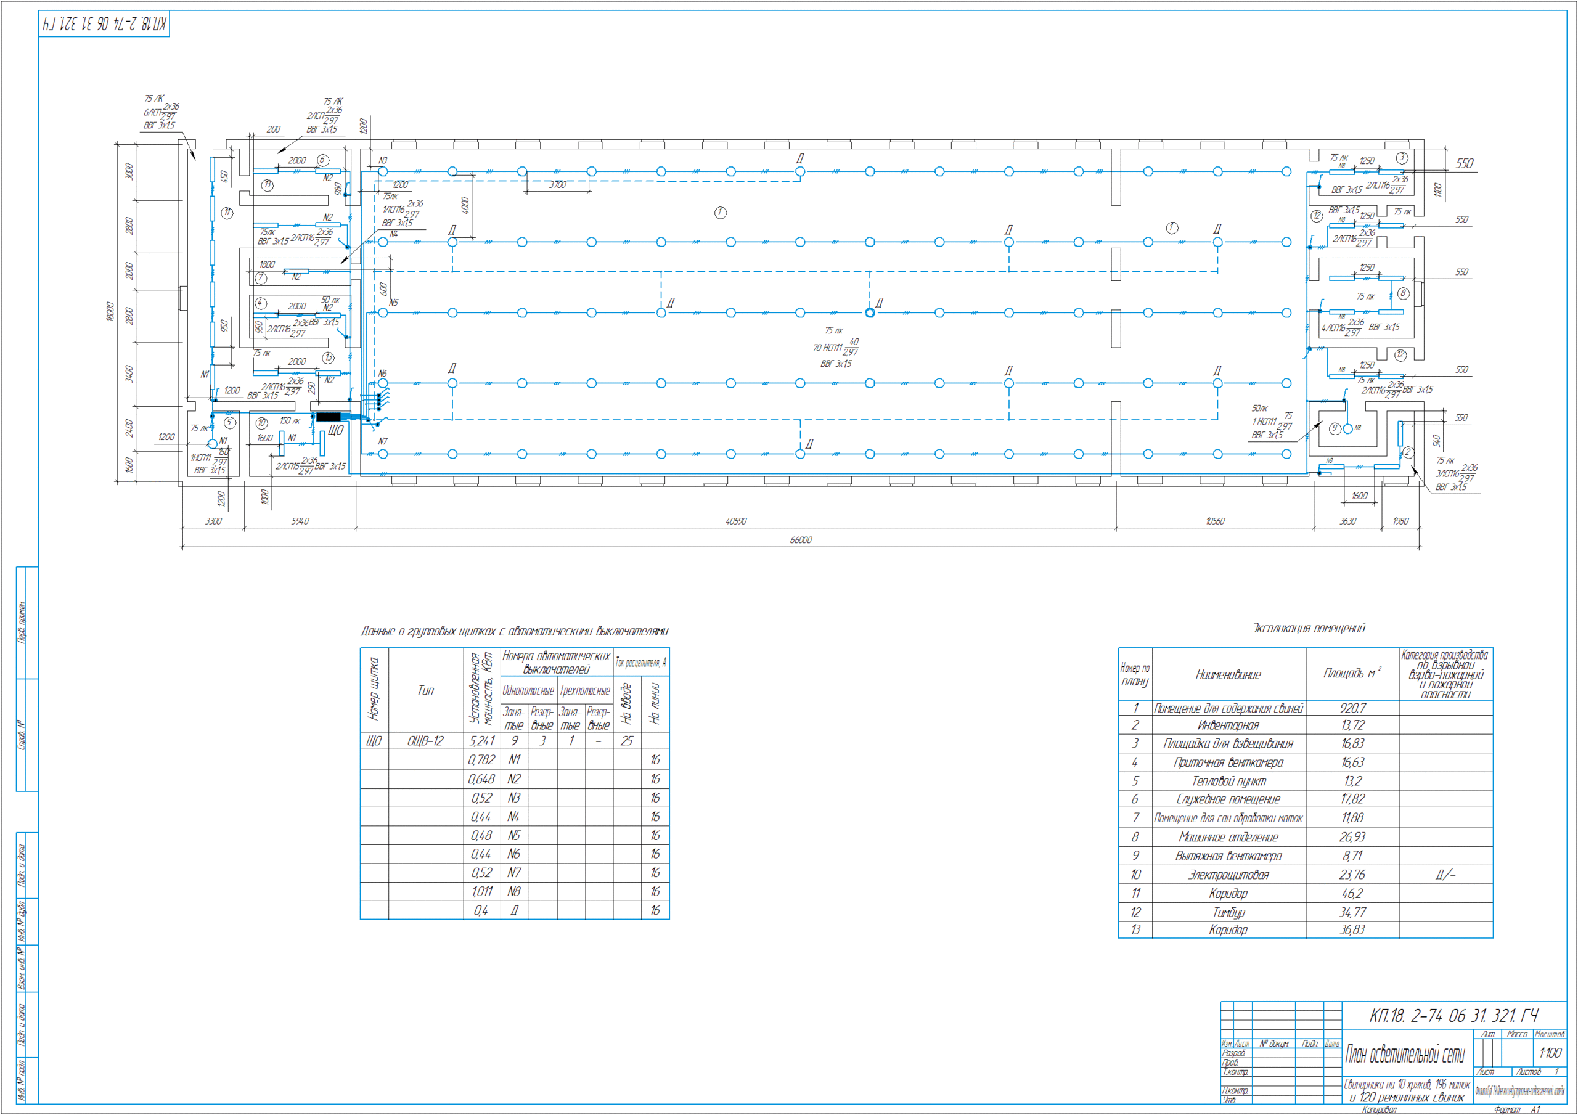Image resolution: width=1578 pixels, height=1115 pixels.
Task: Click the rotated drawing code in top-left stamp
Action: (x=104, y=24)
